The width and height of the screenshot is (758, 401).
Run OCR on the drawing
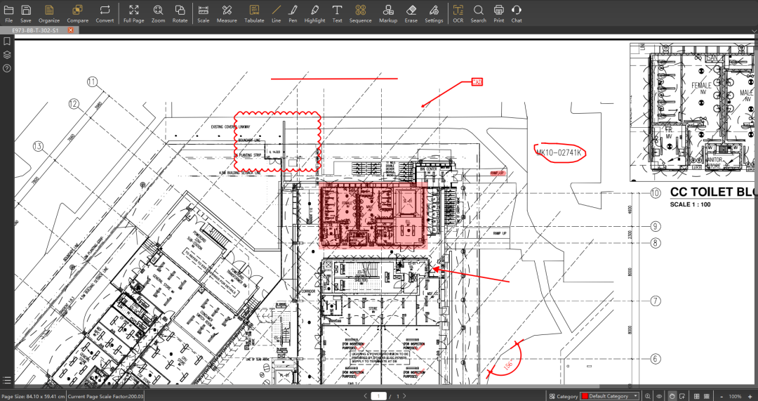tap(458, 13)
